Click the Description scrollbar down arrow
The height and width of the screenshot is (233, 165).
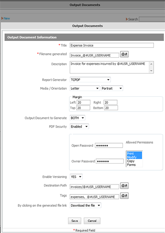point(151,71)
